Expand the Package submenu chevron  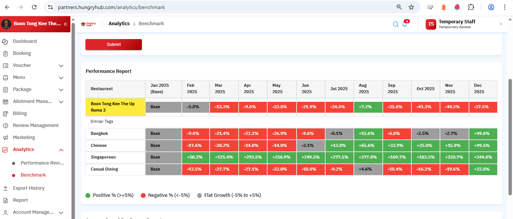click(61, 90)
